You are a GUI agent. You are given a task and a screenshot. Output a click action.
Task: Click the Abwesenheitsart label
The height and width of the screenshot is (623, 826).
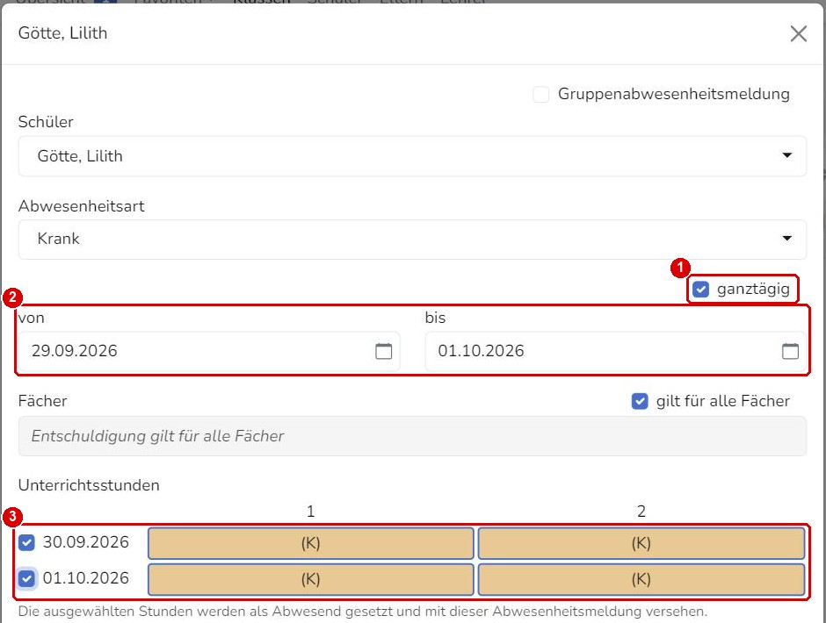(x=82, y=206)
